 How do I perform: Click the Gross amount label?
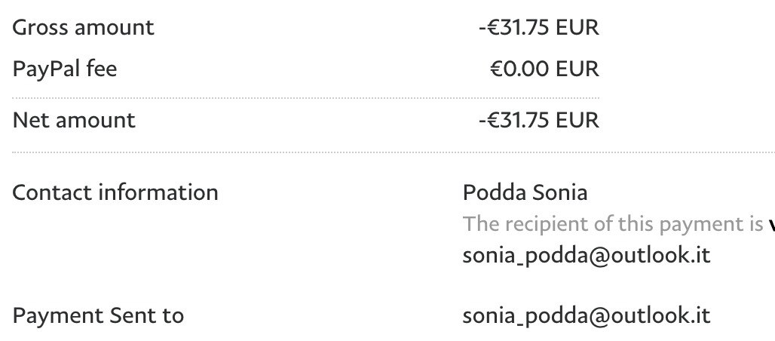click(x=83, y=28)
